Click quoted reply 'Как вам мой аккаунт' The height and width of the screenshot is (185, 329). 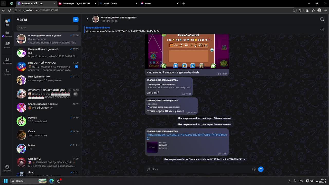pos(169,86)
